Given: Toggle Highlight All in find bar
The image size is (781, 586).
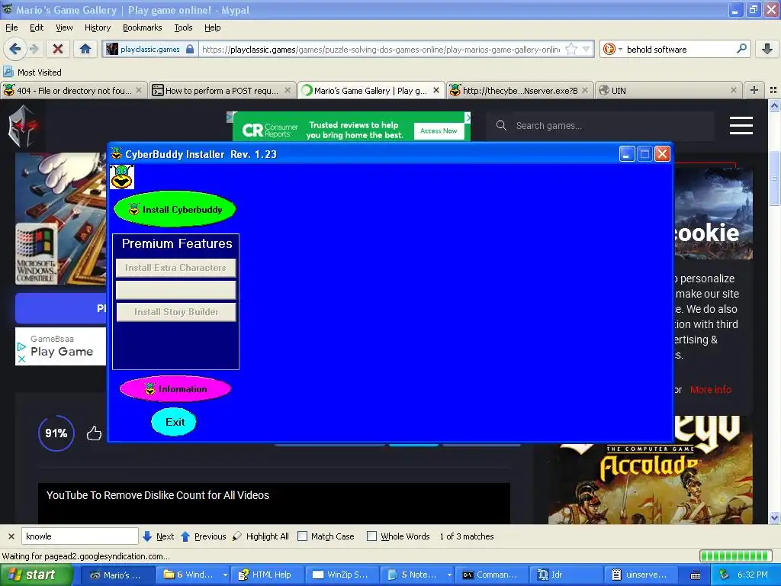Looking at the screenshot, I should 261,536.
